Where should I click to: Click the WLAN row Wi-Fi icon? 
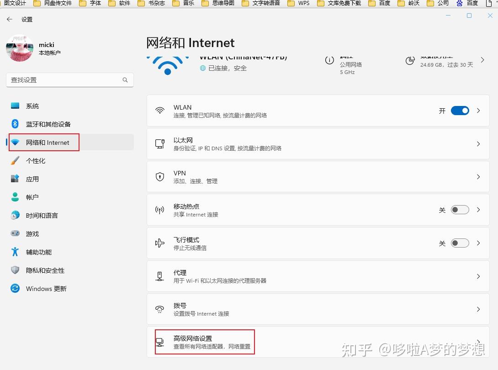pyautogui.click(x=160, y=111)
